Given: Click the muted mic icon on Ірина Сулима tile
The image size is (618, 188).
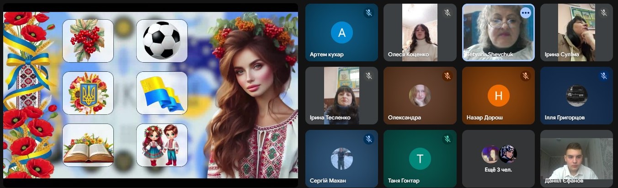Looking at the screenshot, I should coord(604,13).
